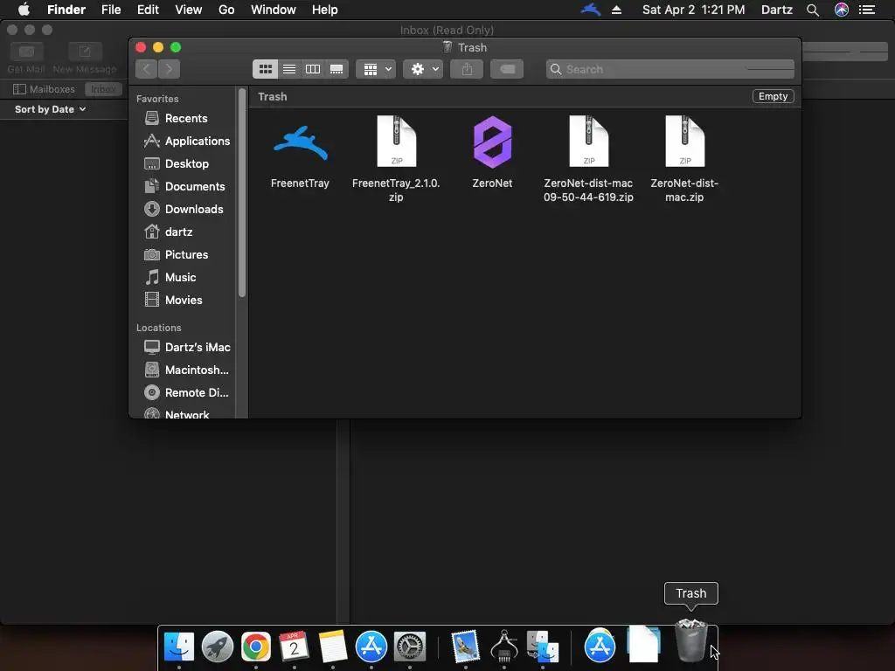Screen dimensions: 895x671
Task: Open Launchpad rocket in the Dock
Action: 218,647
